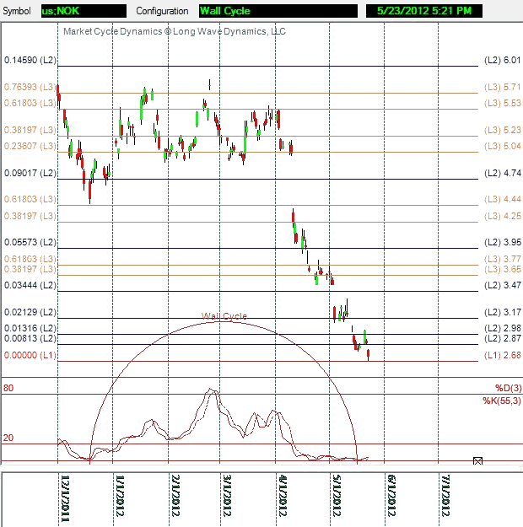The image size is (523, 527).
Task: Click the 5/1/2012 date axis label
Action: (336, 498)
